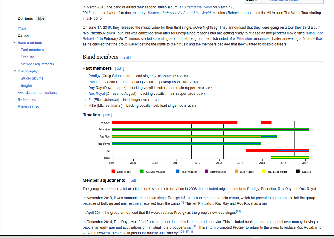Screen dimensions: 334x238
Task: Click Prodigy's short 2015 red bar
Action: 266,123
